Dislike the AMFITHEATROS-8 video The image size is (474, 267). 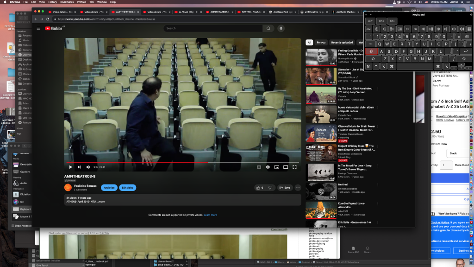[270, 188]
